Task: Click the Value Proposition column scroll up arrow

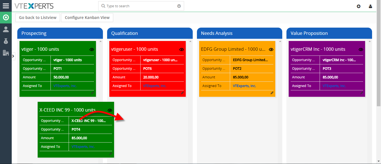Action: coord(370,41)
